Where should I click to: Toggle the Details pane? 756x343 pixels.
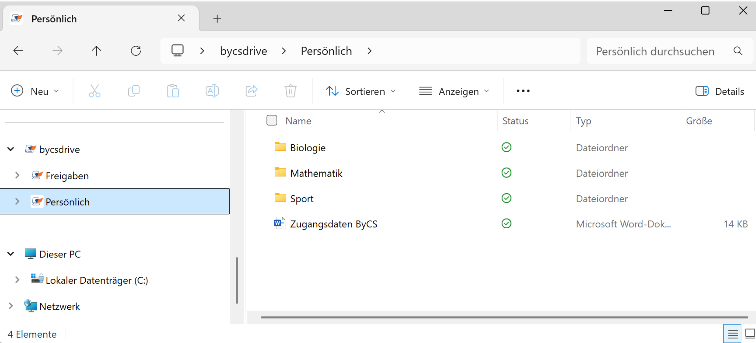click(x=720, y=91)
